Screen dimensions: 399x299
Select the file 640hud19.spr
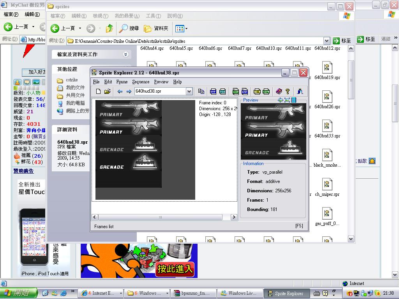pos(327,71)
